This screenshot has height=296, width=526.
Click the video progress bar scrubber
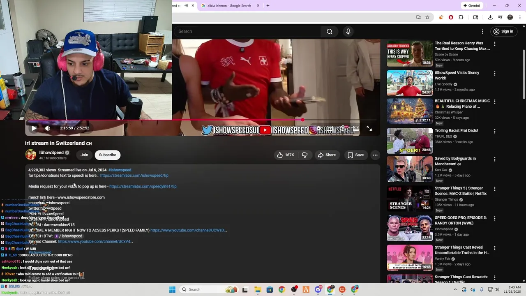(x=302, y=120)
